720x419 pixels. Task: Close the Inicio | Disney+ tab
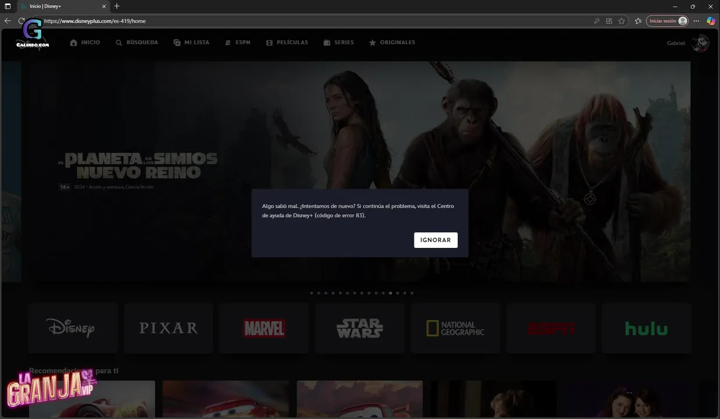point(104,6)
